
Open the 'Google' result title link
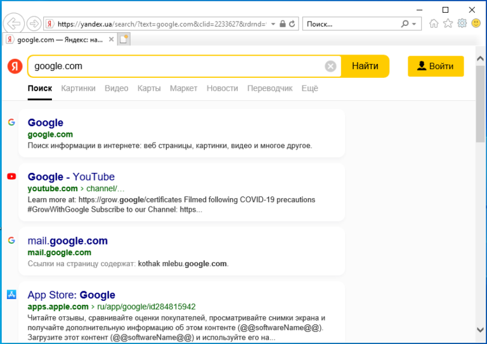46,122
